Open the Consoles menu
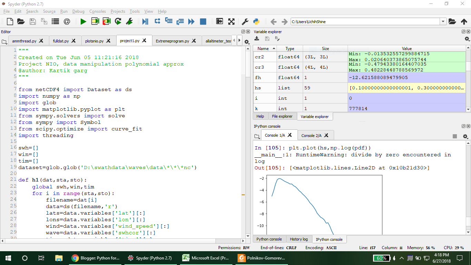Viewport: 471px width, 265px height. point(98,11)
